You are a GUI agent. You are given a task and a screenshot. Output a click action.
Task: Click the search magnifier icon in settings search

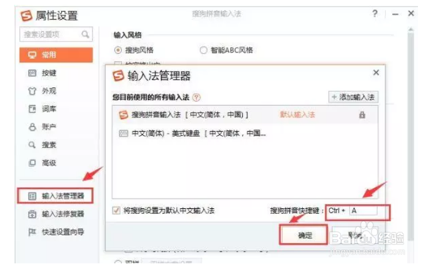pyautogui.click(x=85, y=34)
